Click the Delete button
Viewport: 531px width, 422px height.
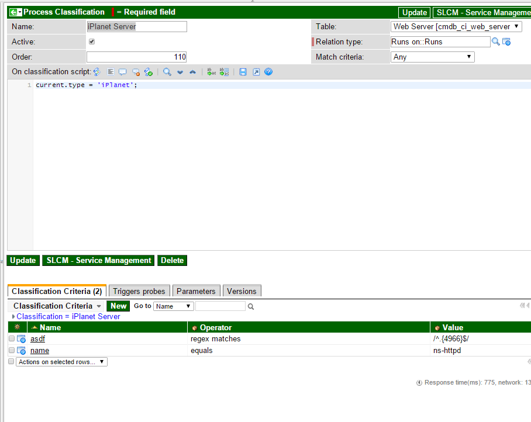(172, 260)
